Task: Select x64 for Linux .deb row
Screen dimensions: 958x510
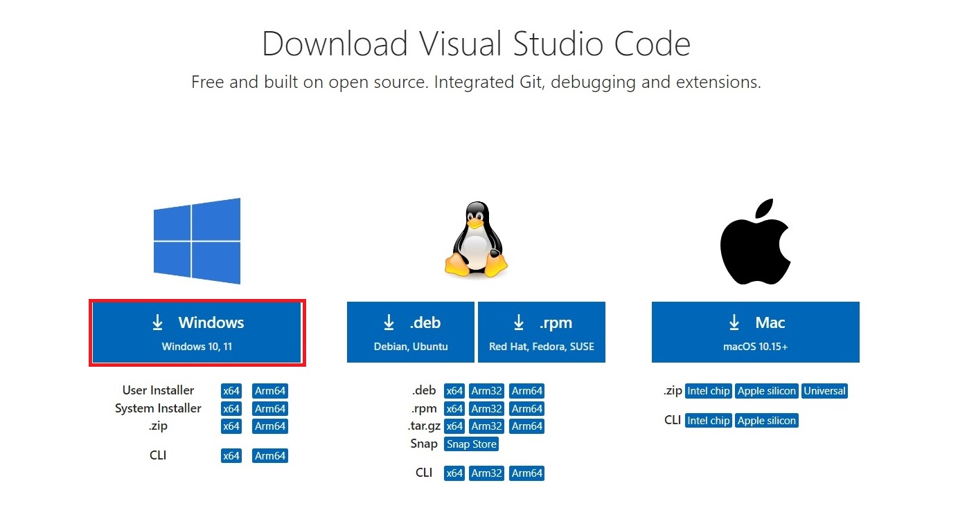Action: tap(454, 391)
